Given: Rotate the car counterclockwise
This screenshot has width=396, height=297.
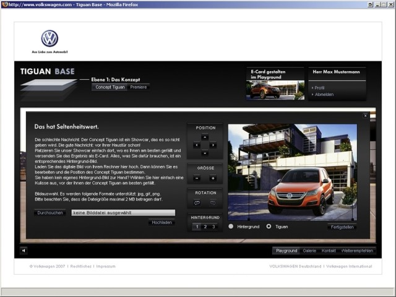Looking at the screenshot, I should [197, 203].
